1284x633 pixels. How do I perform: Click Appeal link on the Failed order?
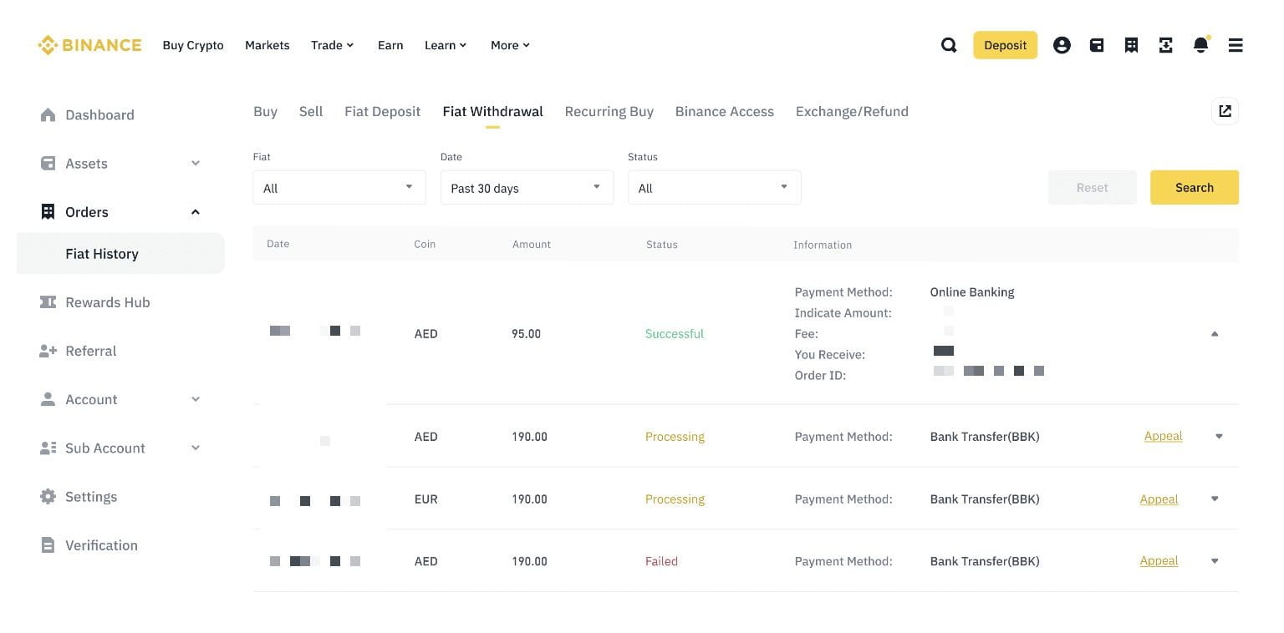click(x=1159, y=561)
